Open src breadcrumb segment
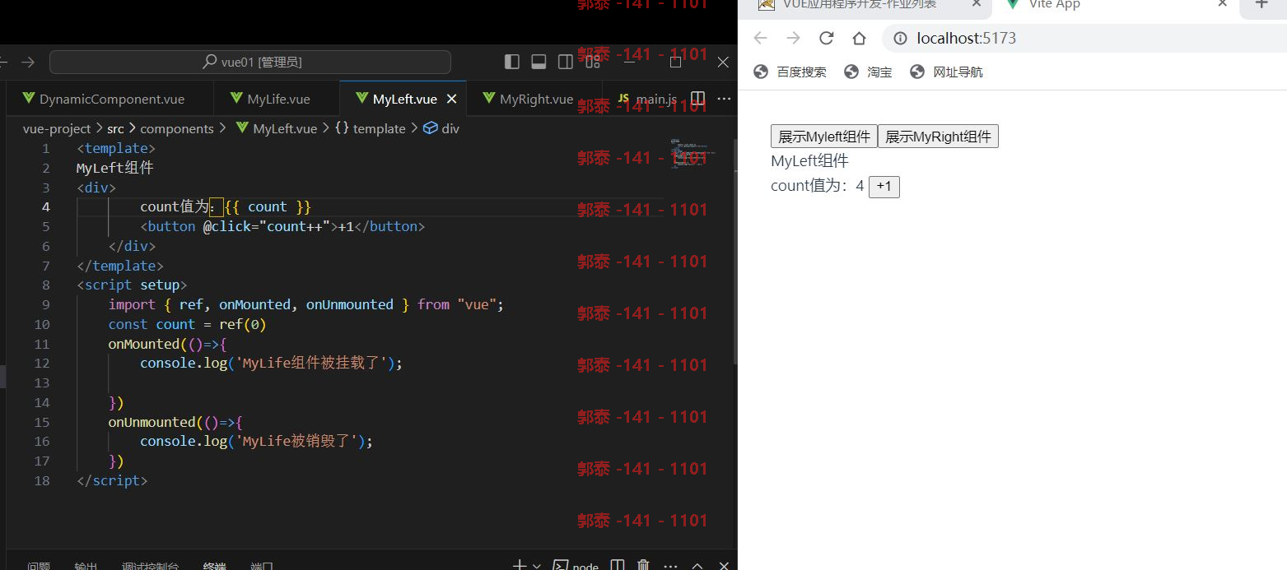Viewport: 1287px width, 570px height. [115, 128]
